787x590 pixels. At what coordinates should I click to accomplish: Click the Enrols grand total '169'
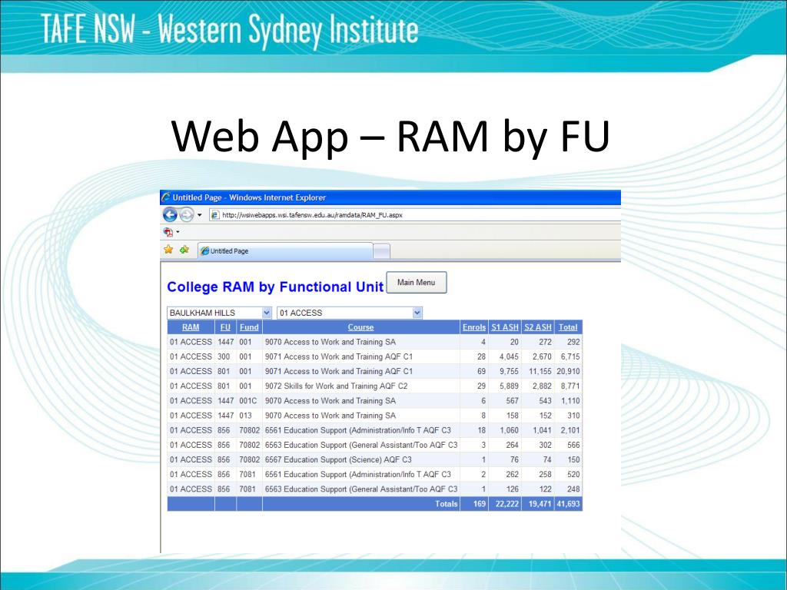480,504
